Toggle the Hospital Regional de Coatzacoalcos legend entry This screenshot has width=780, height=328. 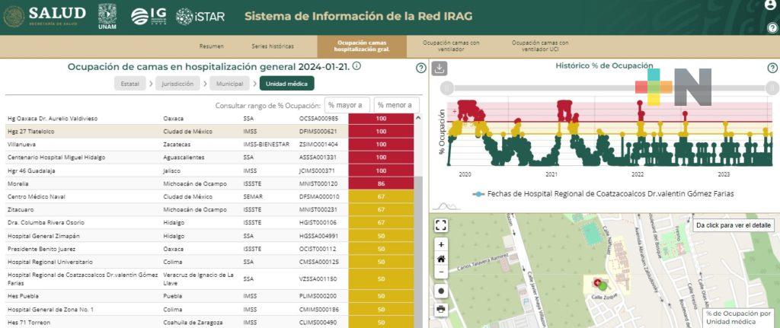(603, 193)
